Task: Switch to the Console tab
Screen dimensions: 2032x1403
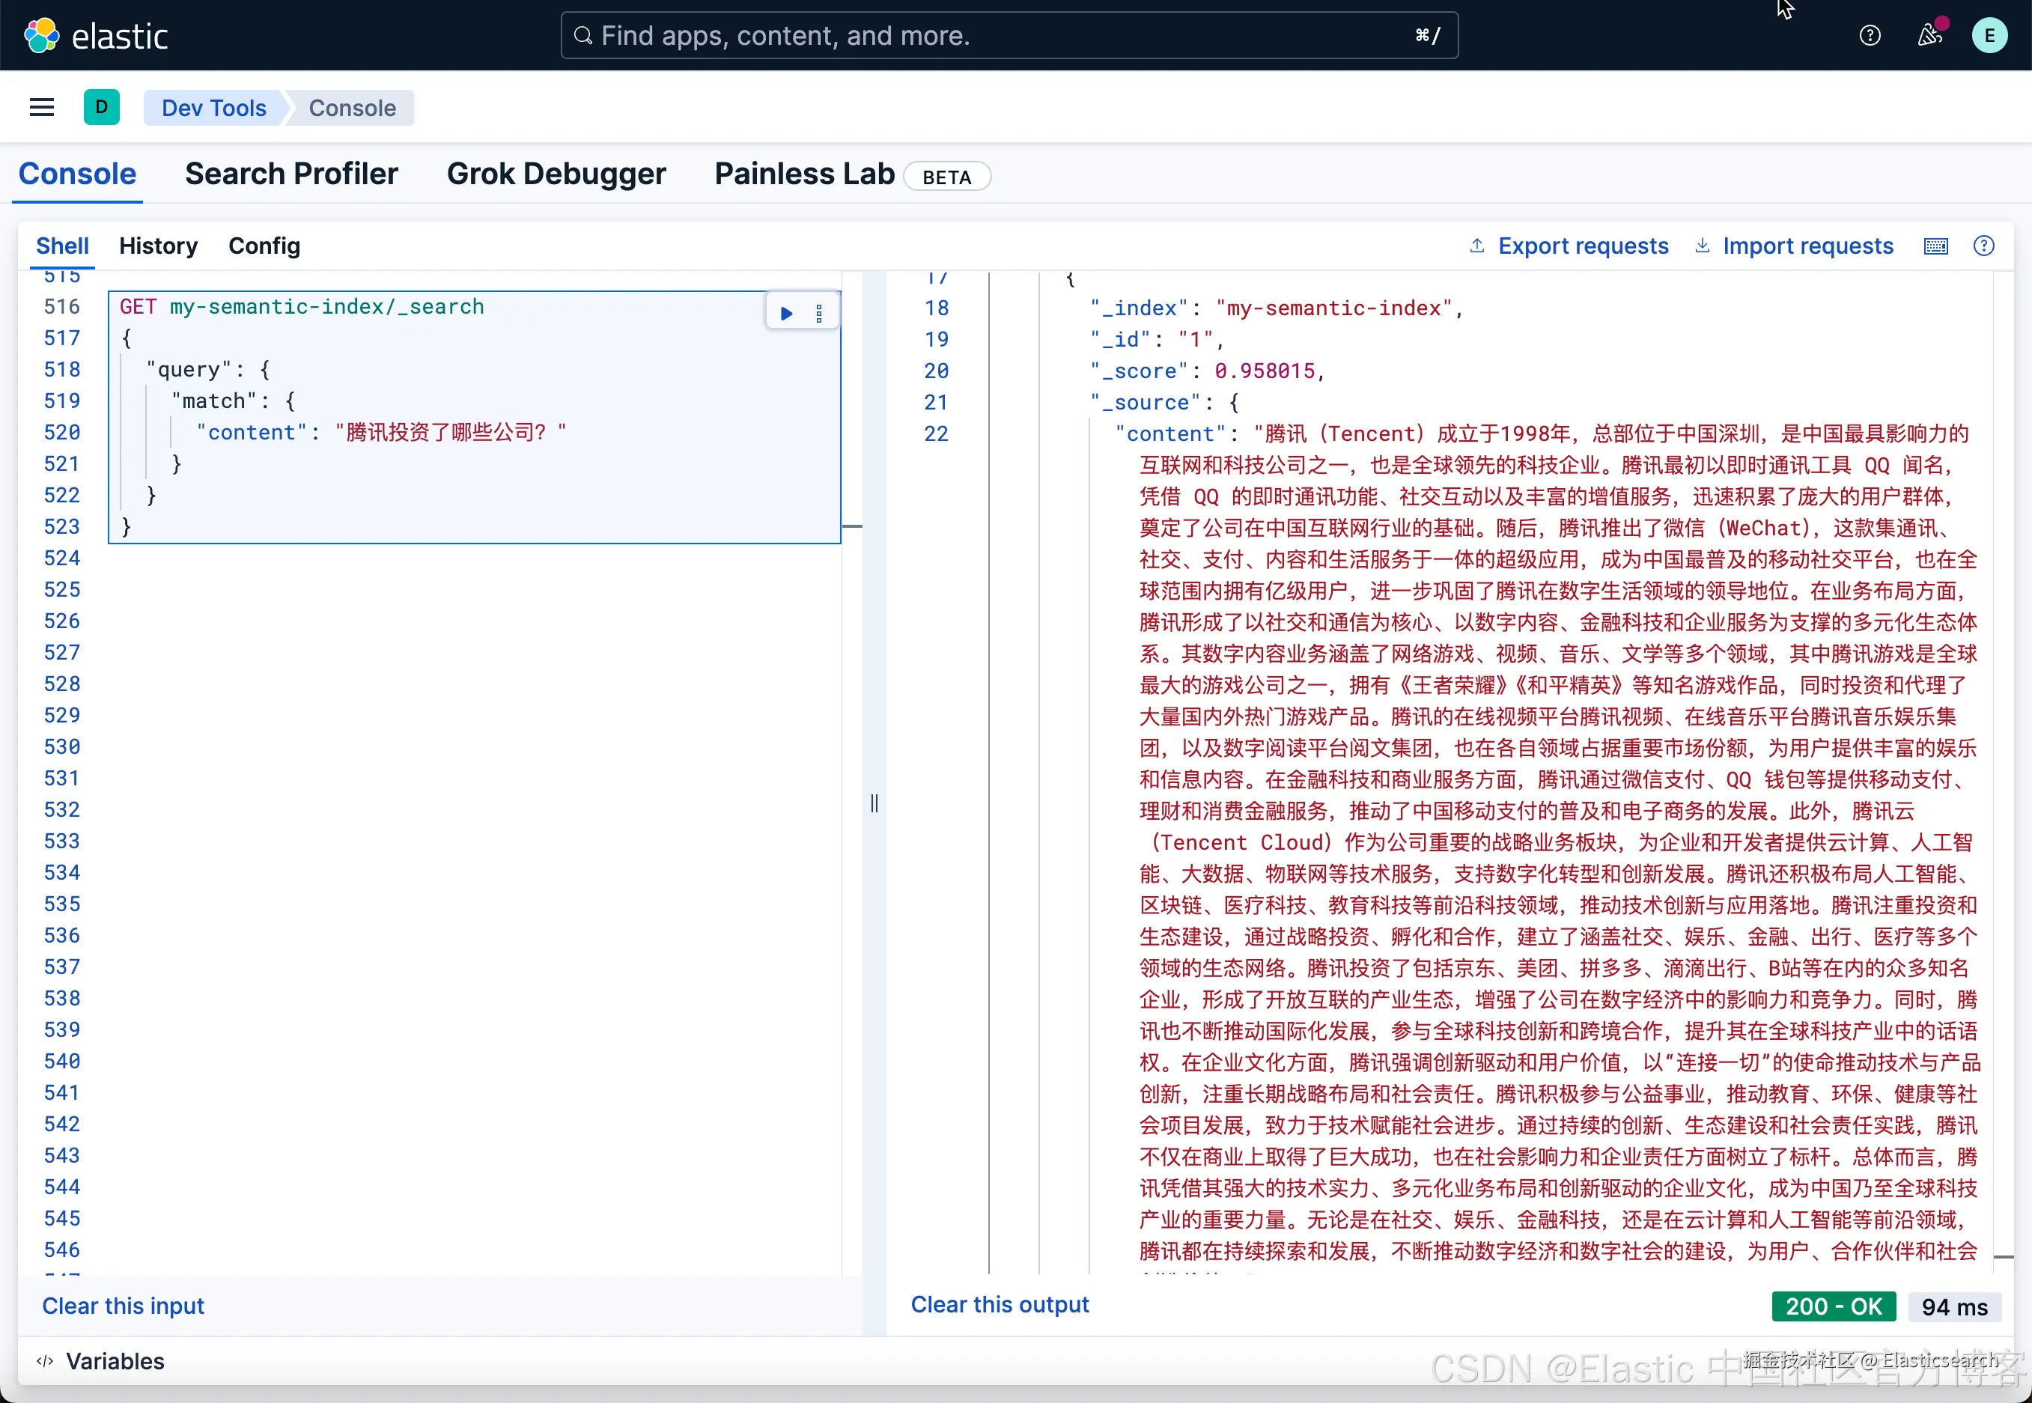Action: pyautogui.click(x=77, y=174)
